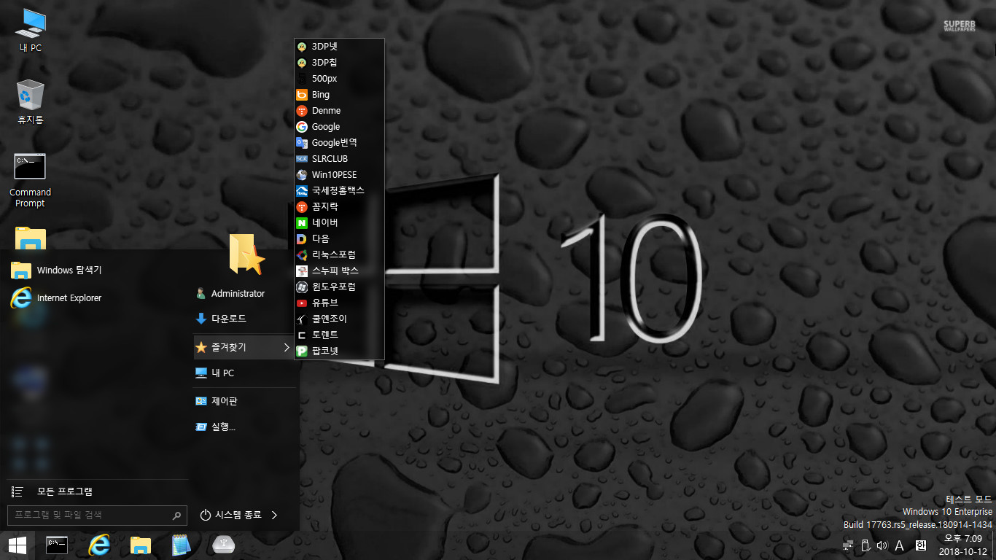Open 제어판 control panel
This screenshot has height=560, width=996.
tap(244, 401)
